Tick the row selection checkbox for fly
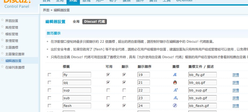This screenshot has height=112, width=248. (49, 75)
